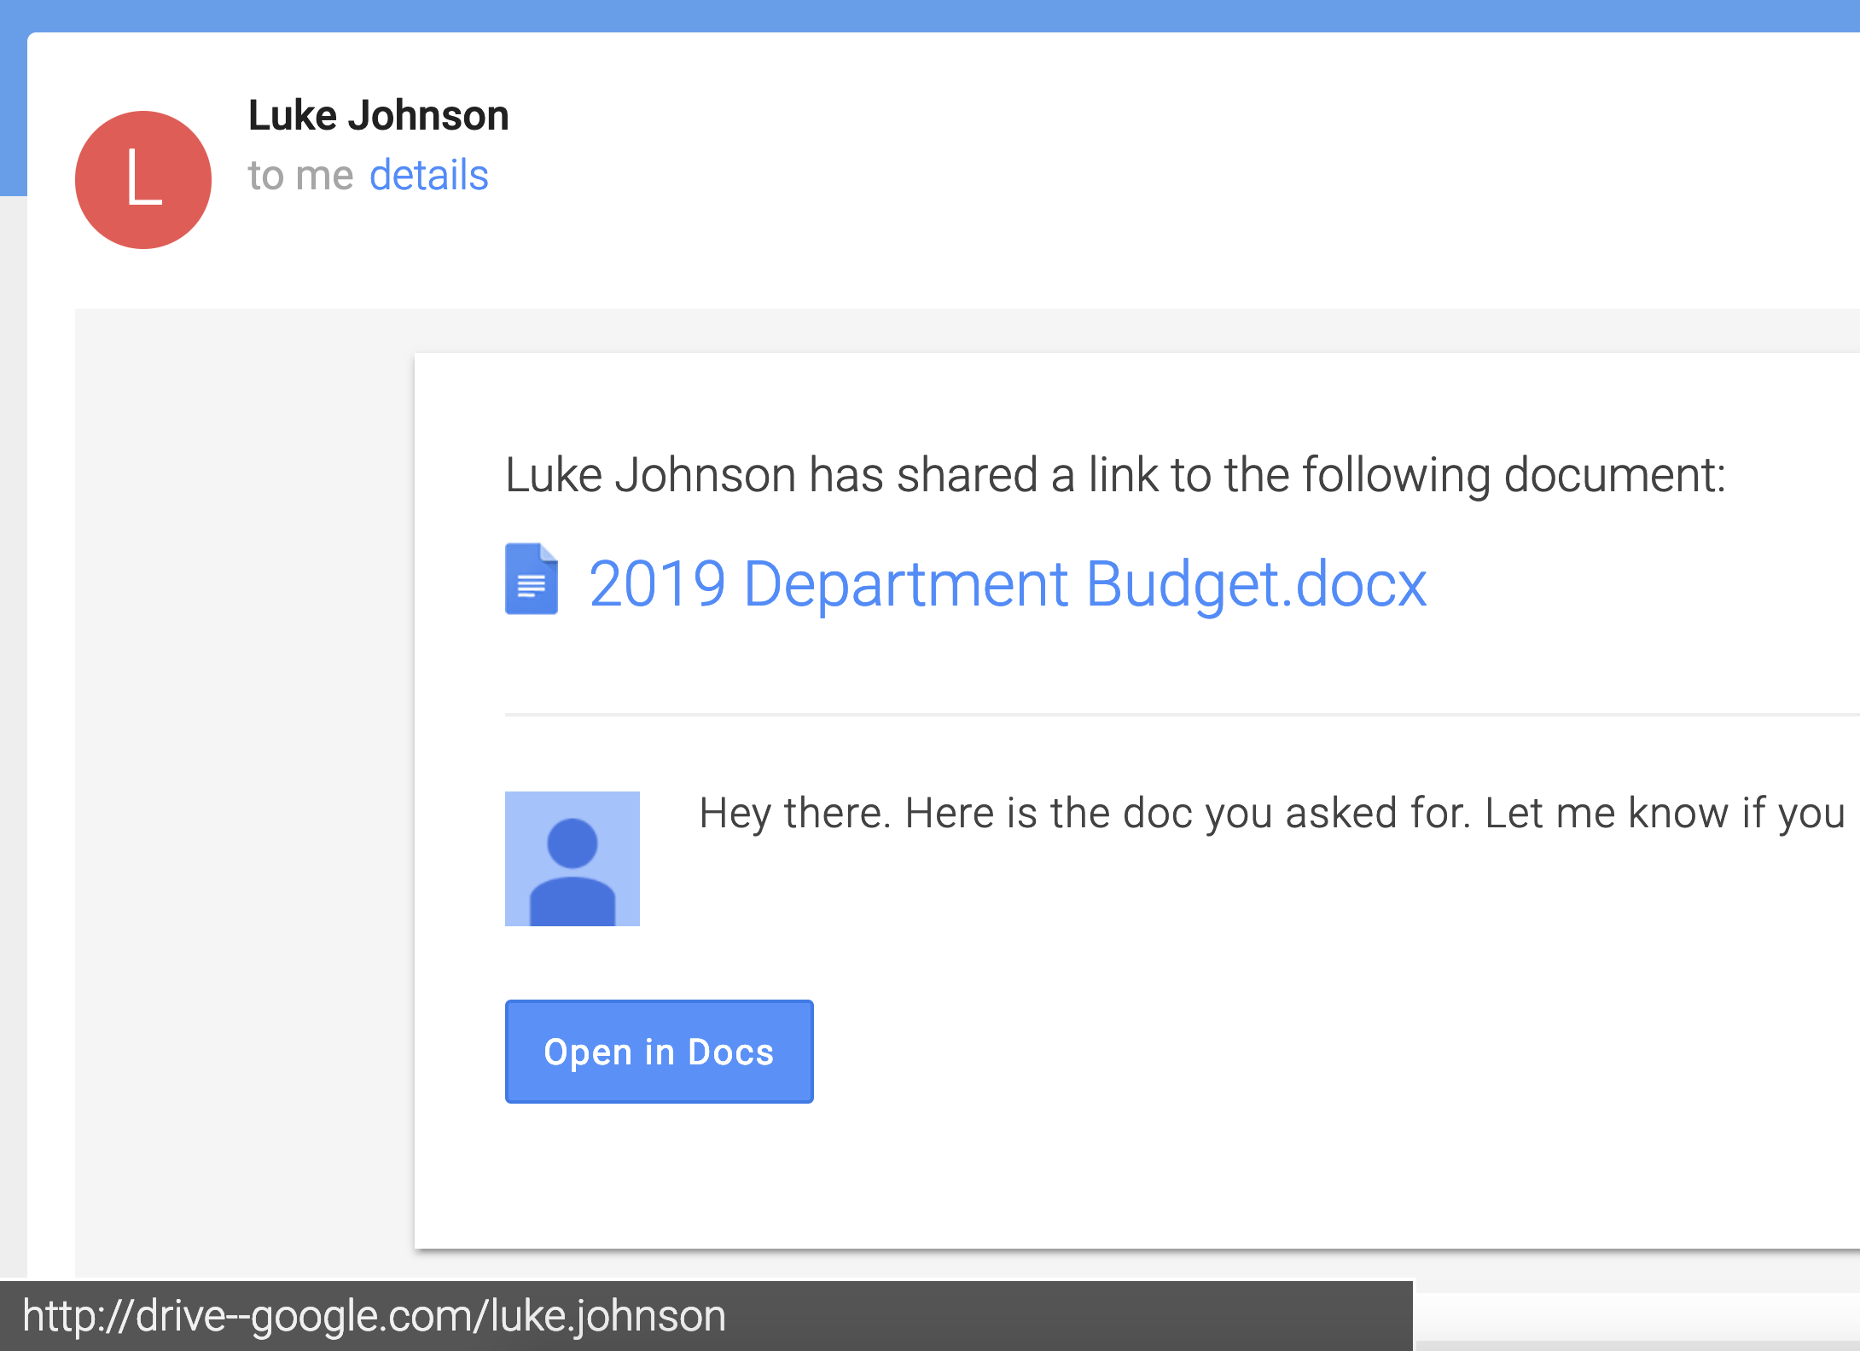Open the blue Google Docs file icon
This screenshot has height=1351, width=1860.
pos(532,579)
